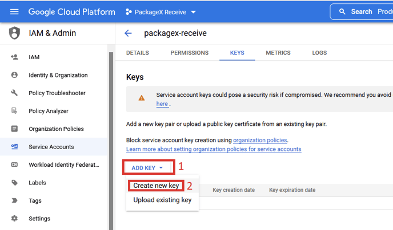
Task: Expand the ADD KEY dropdown
Action: 147,168
